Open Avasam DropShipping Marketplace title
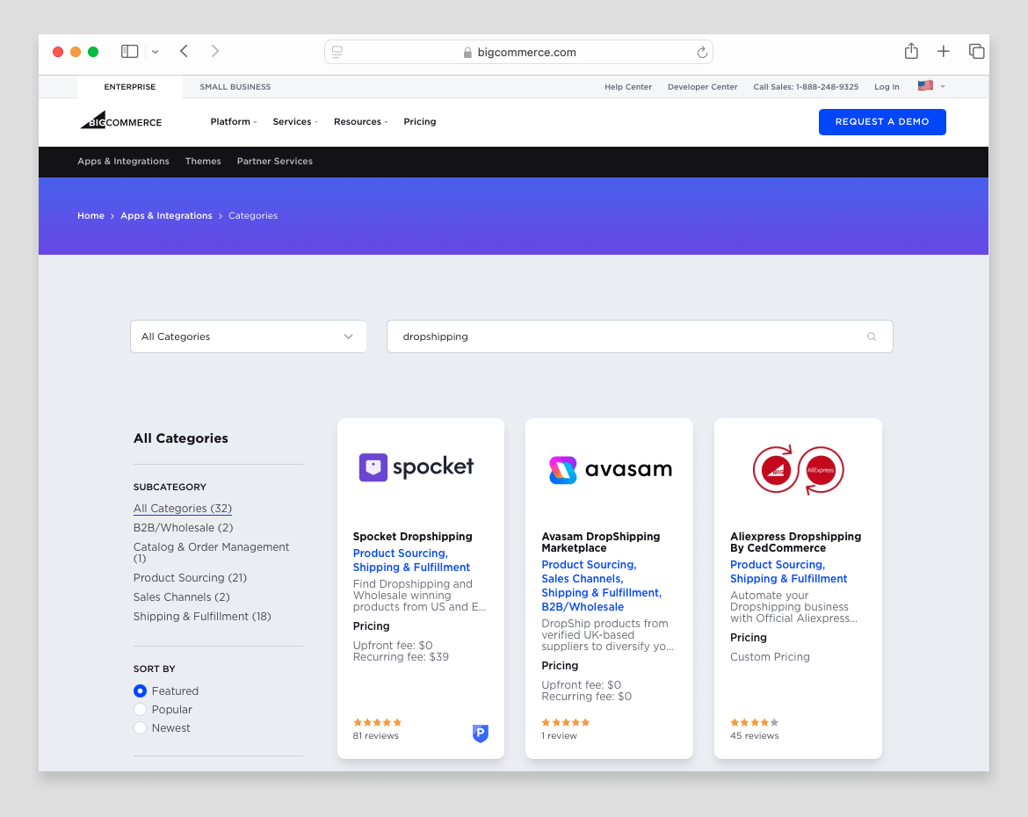Screen dimensions: 1028x817 tap(600, 542)
